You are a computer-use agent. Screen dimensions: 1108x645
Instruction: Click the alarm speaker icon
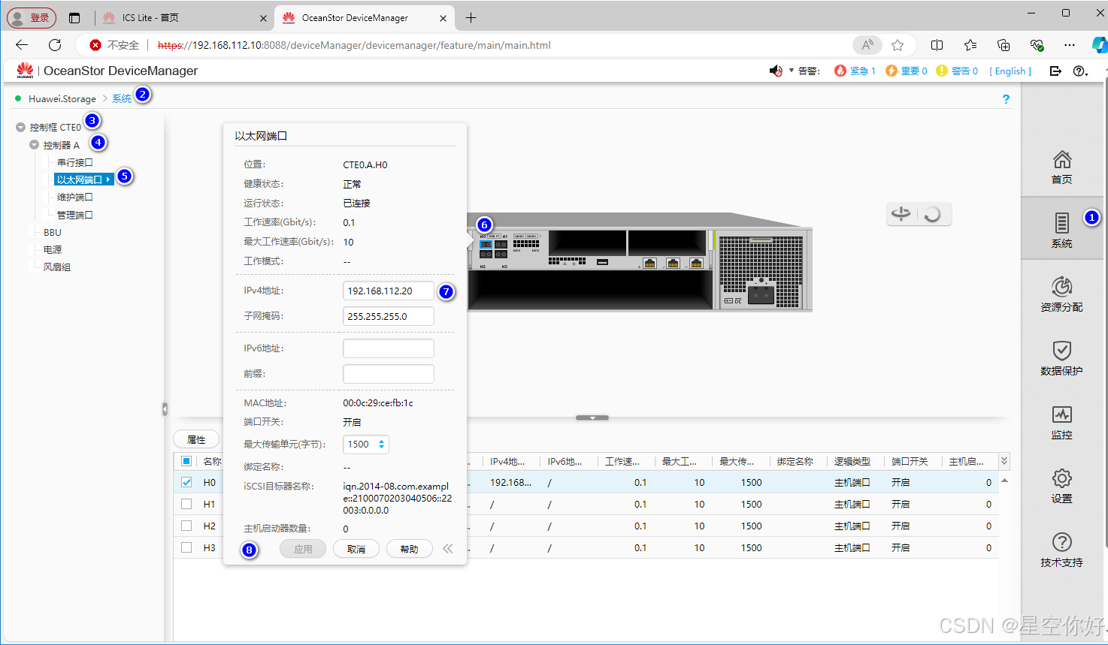pos(776,71)
